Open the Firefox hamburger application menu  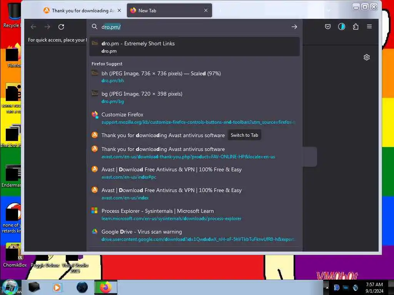tap(369, 27)
